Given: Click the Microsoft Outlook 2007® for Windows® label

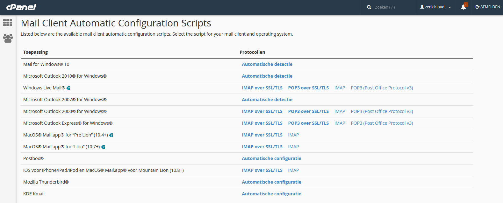Looking at the screenshot, I should tap(65, 100).
